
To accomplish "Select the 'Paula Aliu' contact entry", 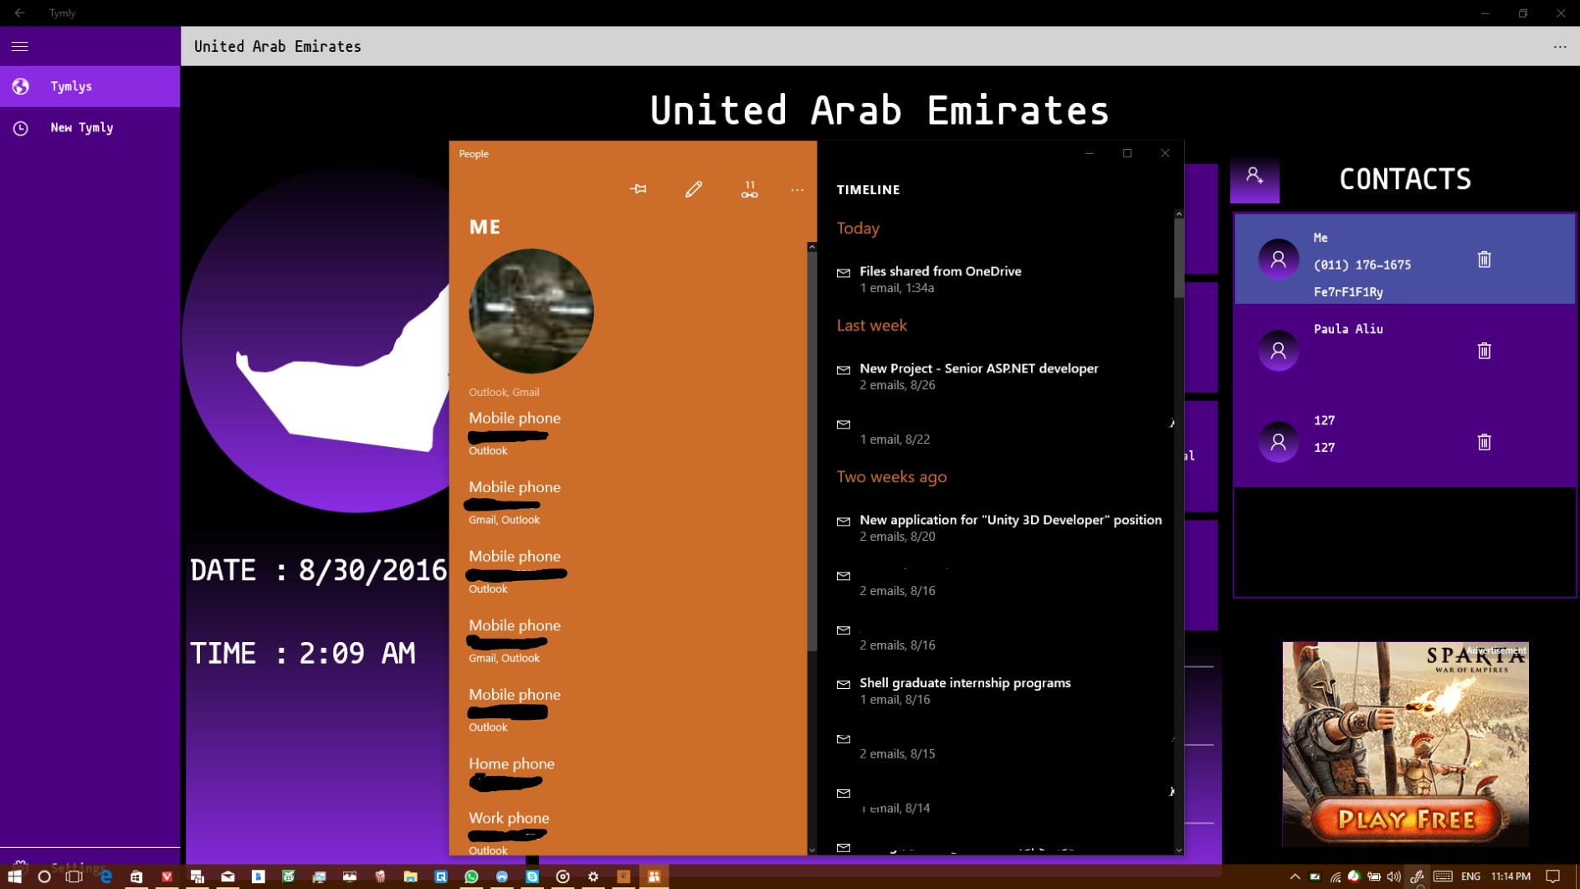I will (x=1404, y=350).
